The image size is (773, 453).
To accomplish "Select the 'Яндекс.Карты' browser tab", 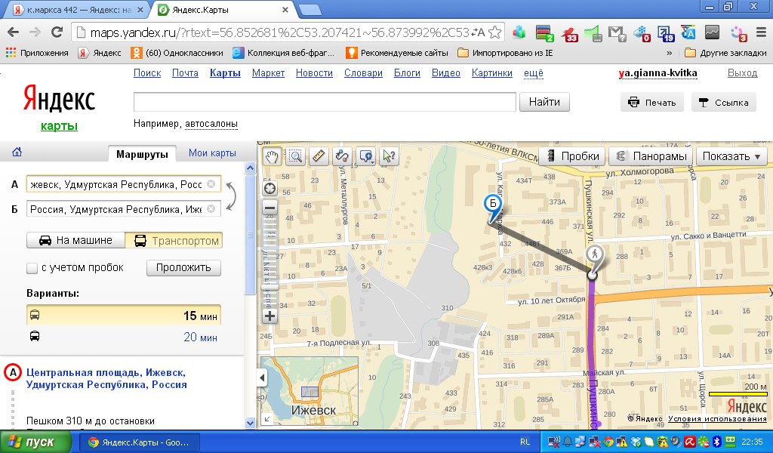I will tap(224, 10).
